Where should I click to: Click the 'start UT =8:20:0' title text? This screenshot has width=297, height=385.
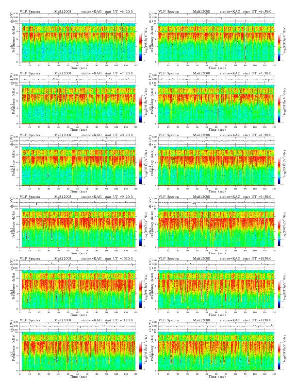[119, 135]
